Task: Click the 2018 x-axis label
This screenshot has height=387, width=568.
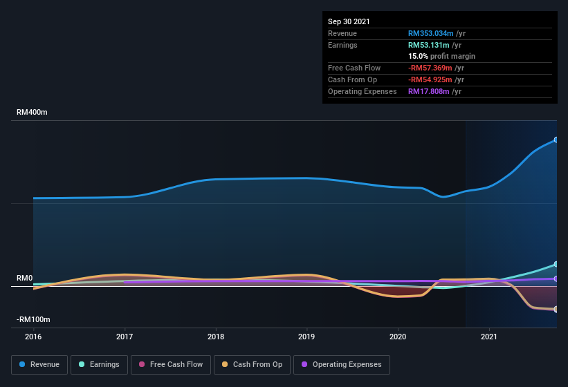Action: (x=216, y=337)
